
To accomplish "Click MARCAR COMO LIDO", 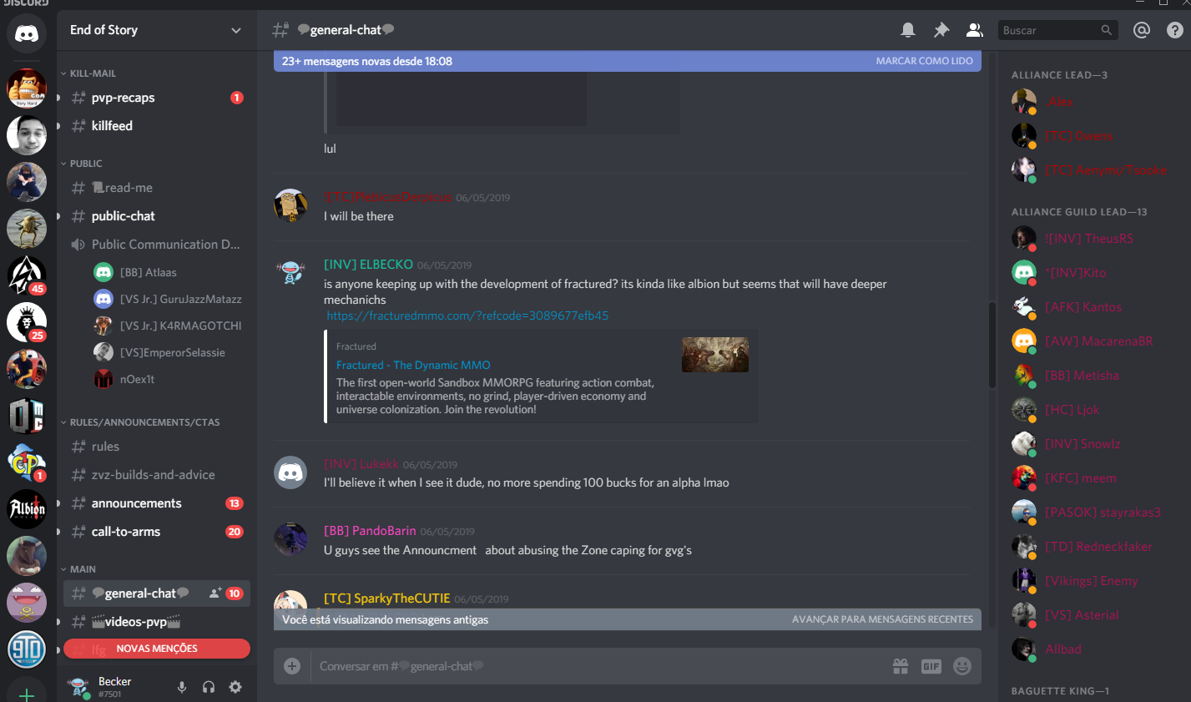I will pyautogui.click(x=924, y=61).
